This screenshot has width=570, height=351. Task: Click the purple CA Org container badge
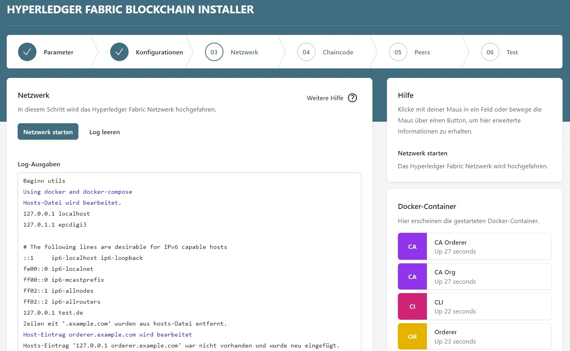coord(412,277)
